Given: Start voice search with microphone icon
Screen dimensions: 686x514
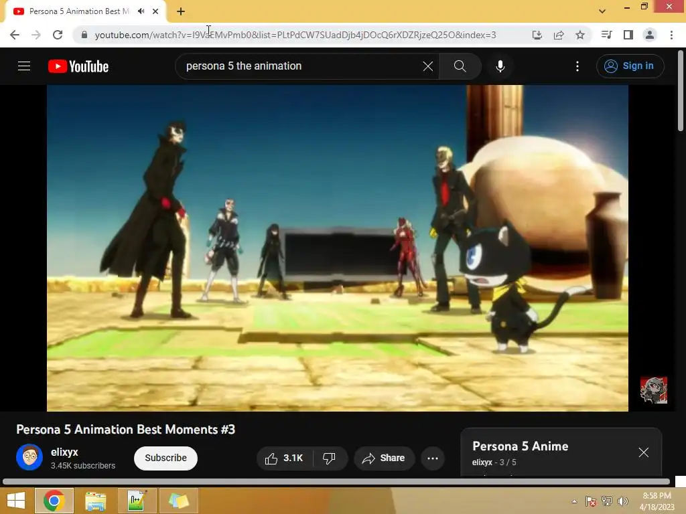Looking at the screenshot, I should coord(500,66).
